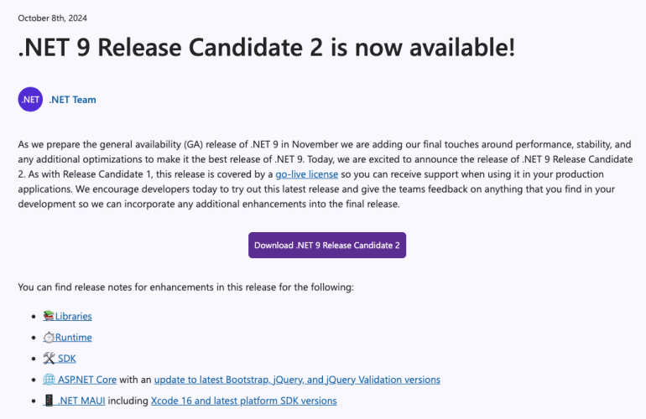
Task: Follow the Bootstrap and jQuery update link
Action: pyautogui.click(x=297, y=380)
